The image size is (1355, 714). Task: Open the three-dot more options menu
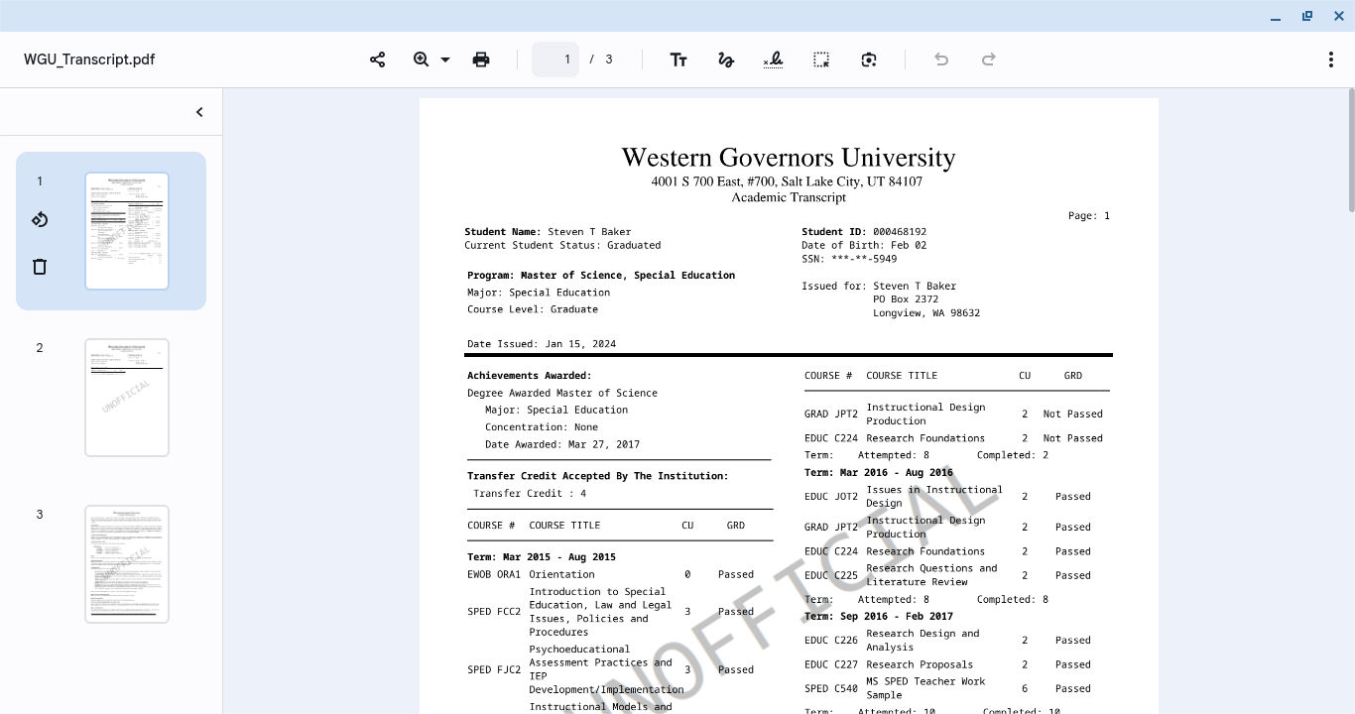coord(1331,59)
